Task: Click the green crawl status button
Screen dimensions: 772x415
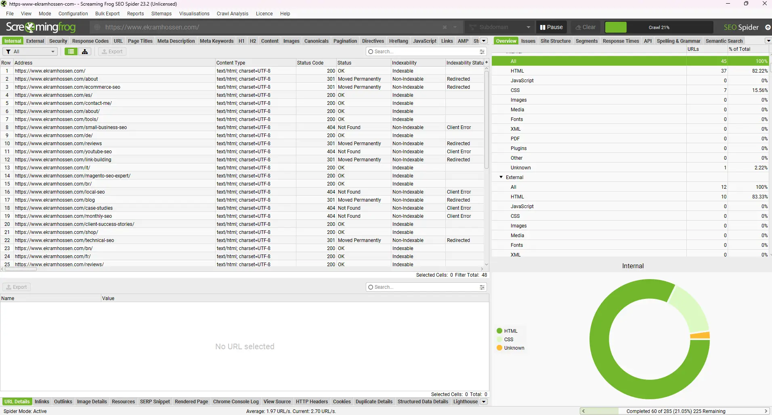Action: [x=616, y=27]
